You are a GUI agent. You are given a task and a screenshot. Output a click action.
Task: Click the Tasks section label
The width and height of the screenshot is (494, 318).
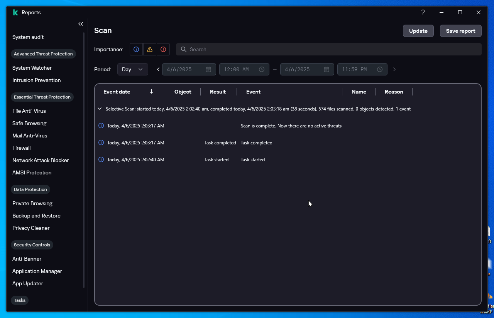pos(20,300)
